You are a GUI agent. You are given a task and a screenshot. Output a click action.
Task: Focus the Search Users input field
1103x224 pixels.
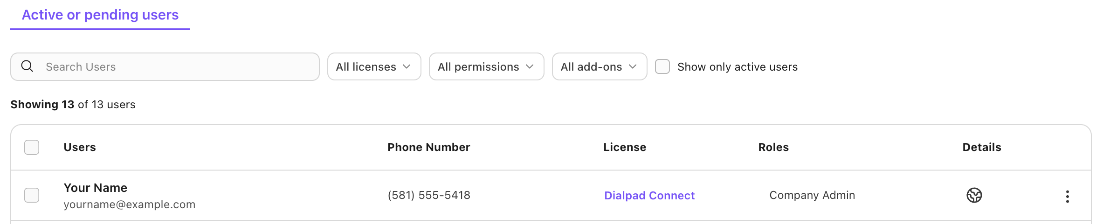tap(165, 66)
